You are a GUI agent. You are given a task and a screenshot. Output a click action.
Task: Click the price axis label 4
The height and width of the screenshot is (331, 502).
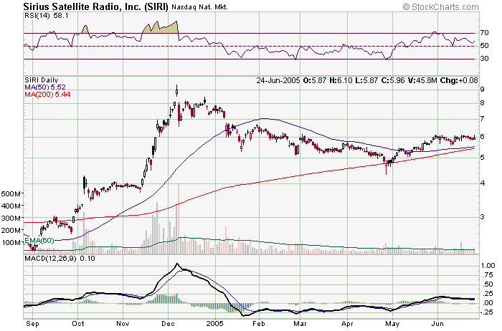pos(483,183)
